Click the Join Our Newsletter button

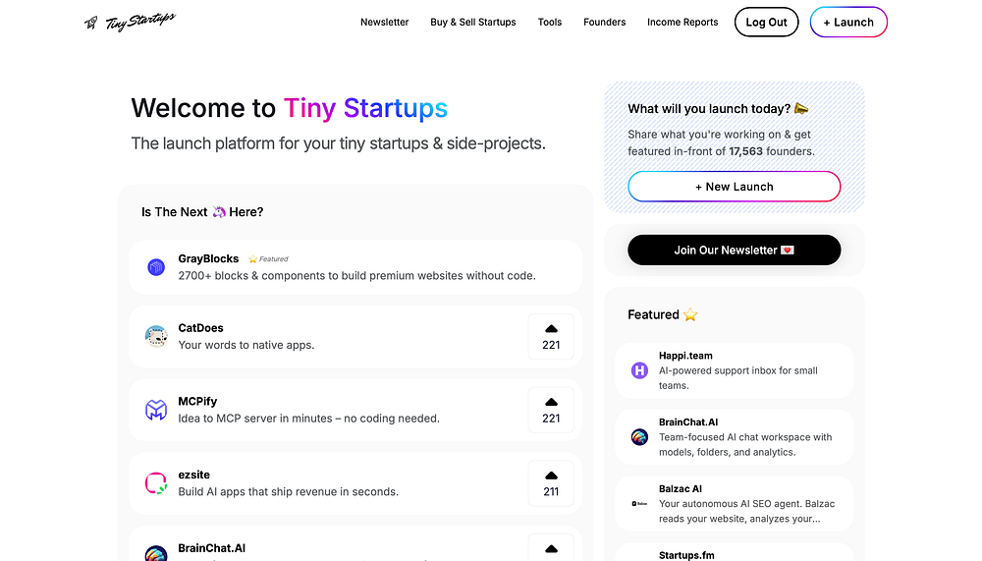734,251
